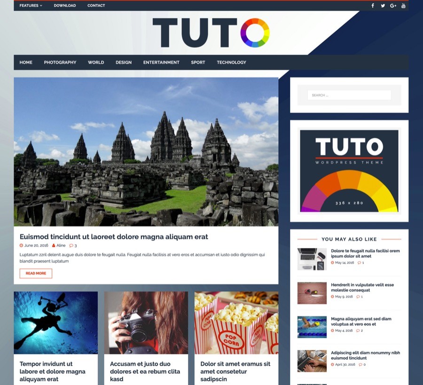Viewport: 423px width, 385px height.
Task: Open the laptop desk sidebar thumbnail
Action: pos(312,259)
